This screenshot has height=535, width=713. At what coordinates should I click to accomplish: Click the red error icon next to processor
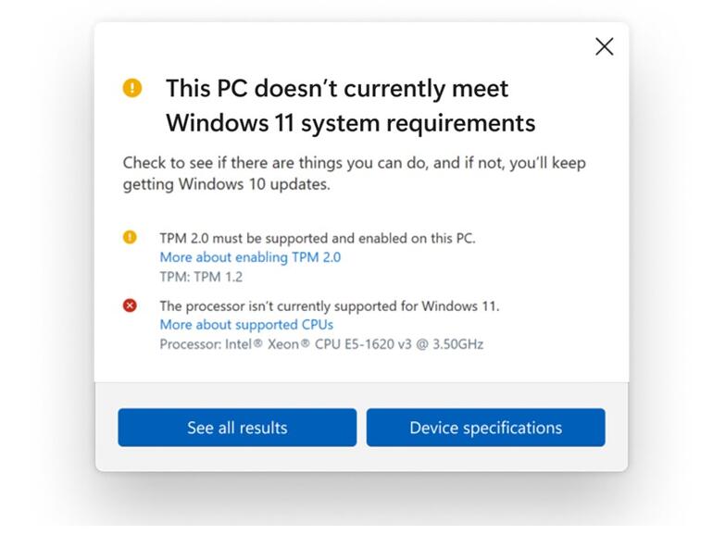tap(130, 305)
